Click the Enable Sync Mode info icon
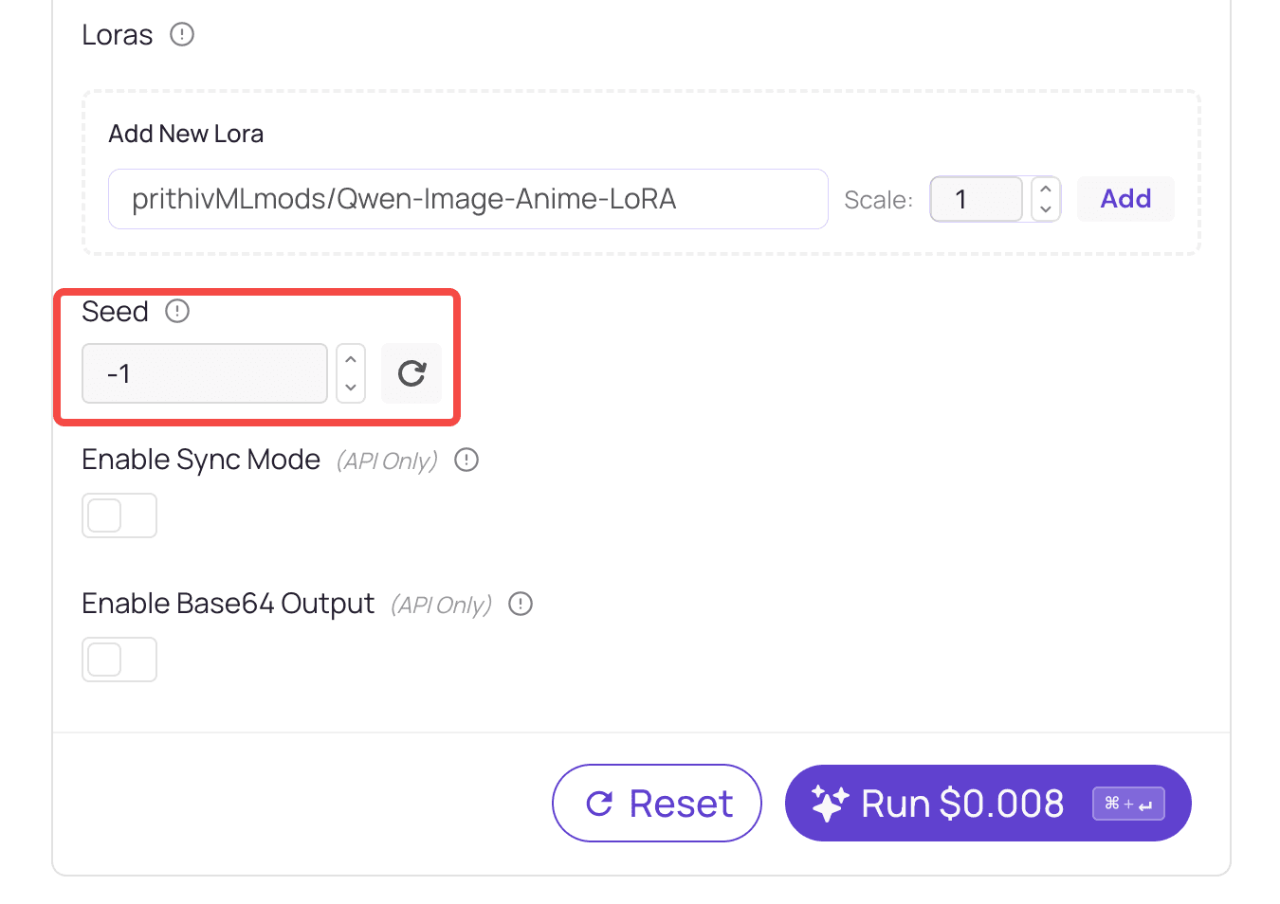The image size is (1280, 904). coord(466,461)
